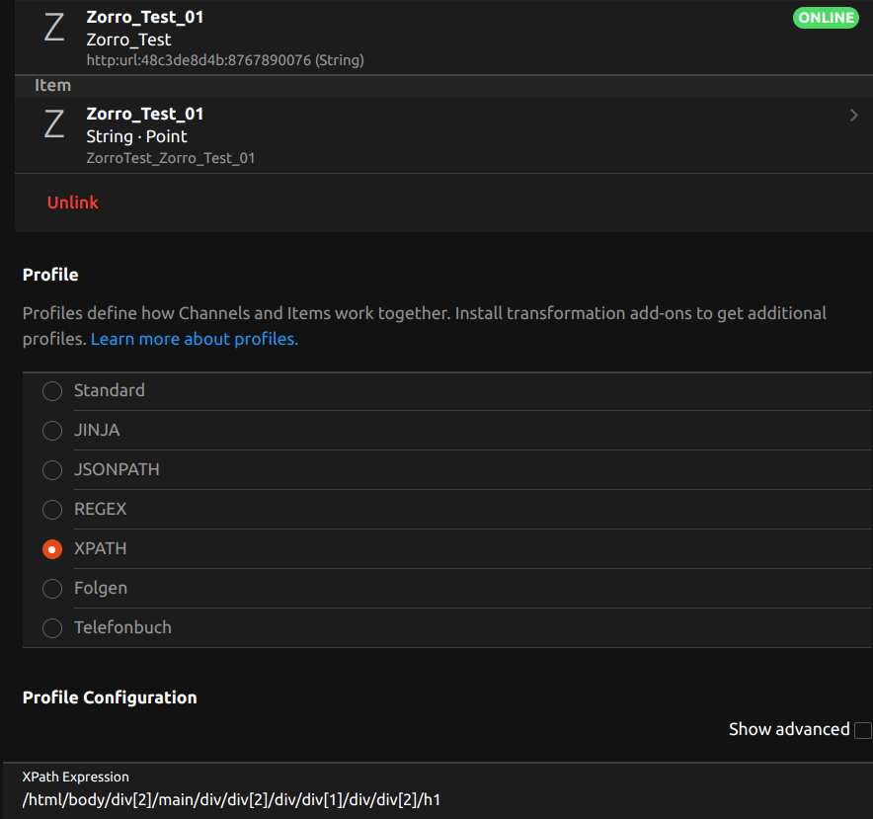Screen dimensions: 873x819
Task: Select the JINJA profile option
Action: [52, 431]
